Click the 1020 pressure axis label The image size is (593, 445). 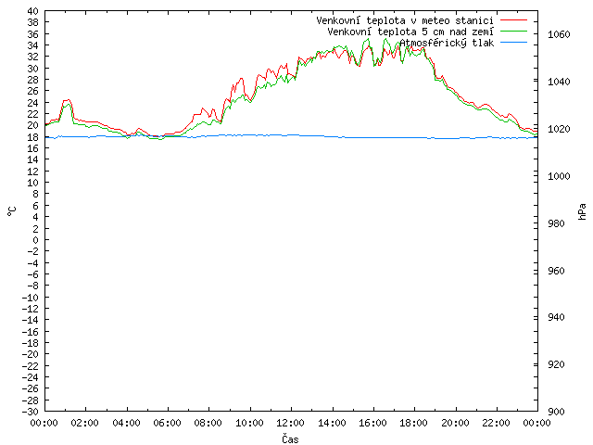tap(559, 129)
